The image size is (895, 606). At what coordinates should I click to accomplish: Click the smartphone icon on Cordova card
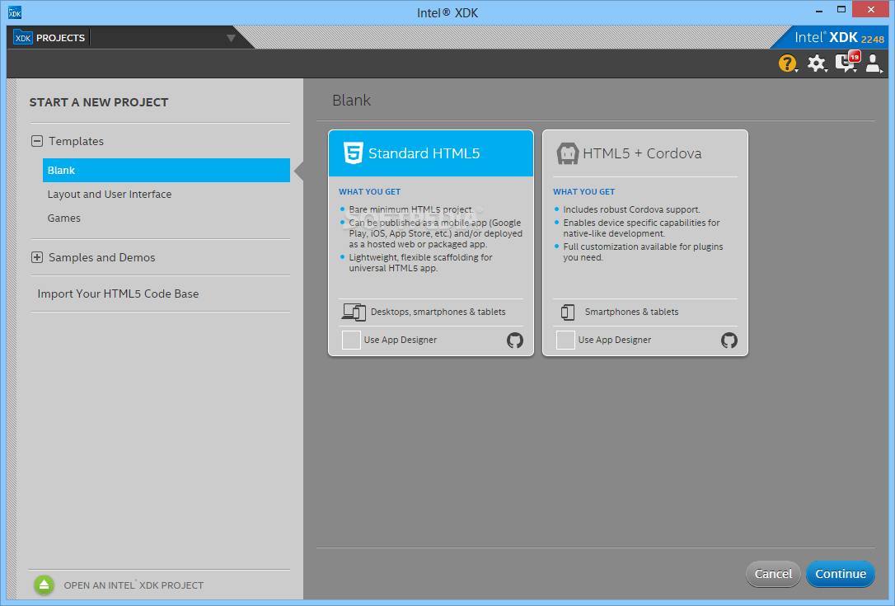pos(567,312)
